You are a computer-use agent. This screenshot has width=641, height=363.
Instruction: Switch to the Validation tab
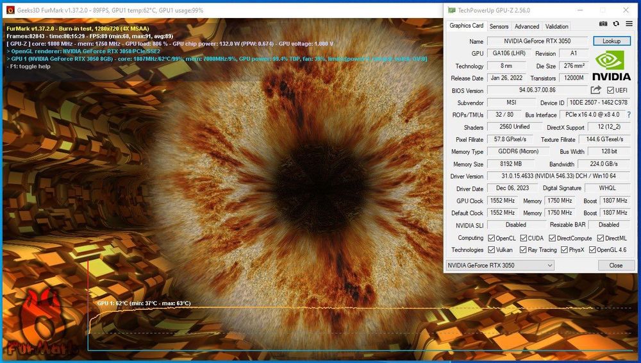tap(556, 26)
